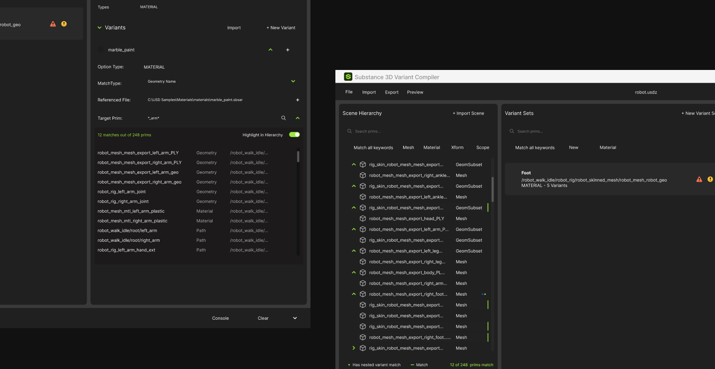Toggle the Material filter in Variant Sets

(608, 147)
